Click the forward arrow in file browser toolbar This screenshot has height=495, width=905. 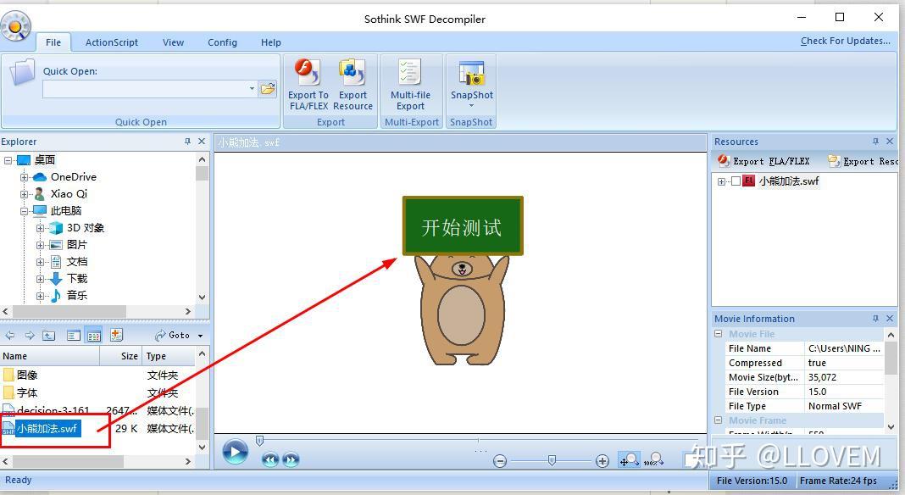tap(30, 335)
